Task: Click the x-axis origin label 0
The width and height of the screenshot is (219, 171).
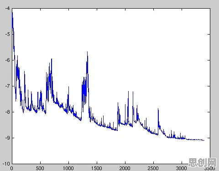Action: point(11,168)
